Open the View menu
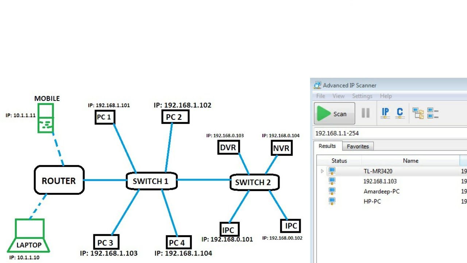Image resolution: width=467 pixels, height=263 pixels. pyautogui.click(x=339, y=96)
